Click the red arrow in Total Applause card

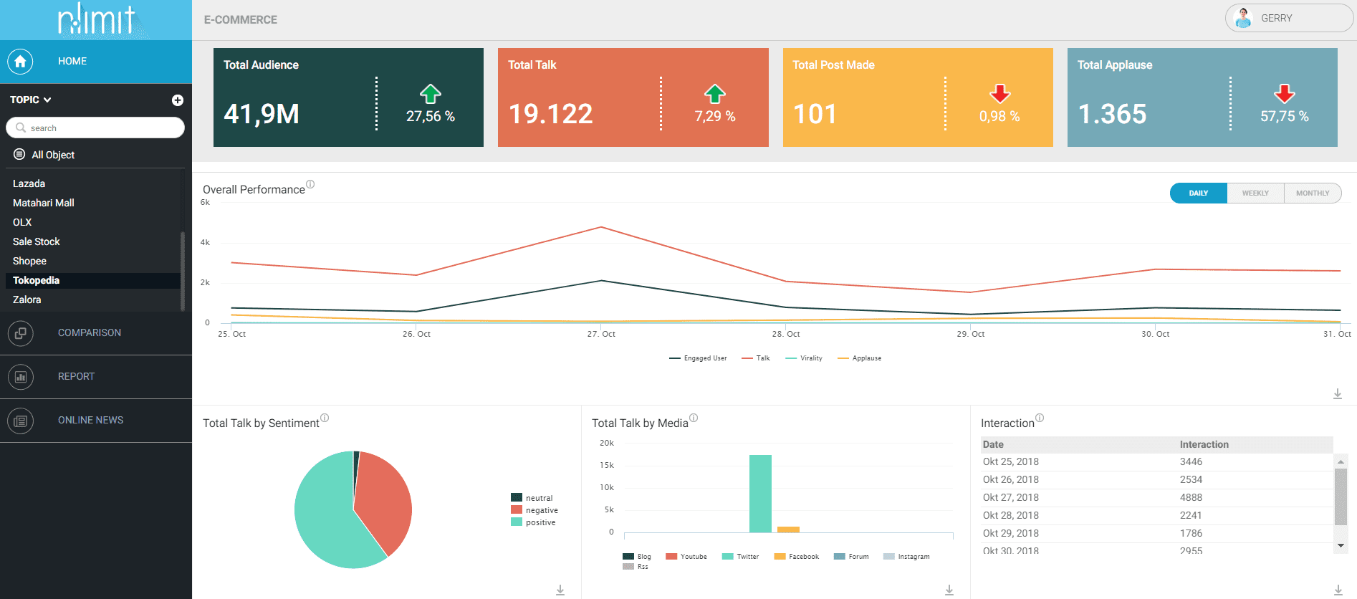tap(1285, 94)
